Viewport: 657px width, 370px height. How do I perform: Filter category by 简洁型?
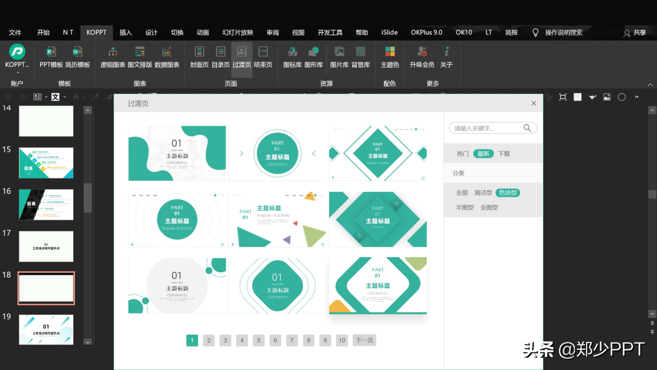pos(483,192)
